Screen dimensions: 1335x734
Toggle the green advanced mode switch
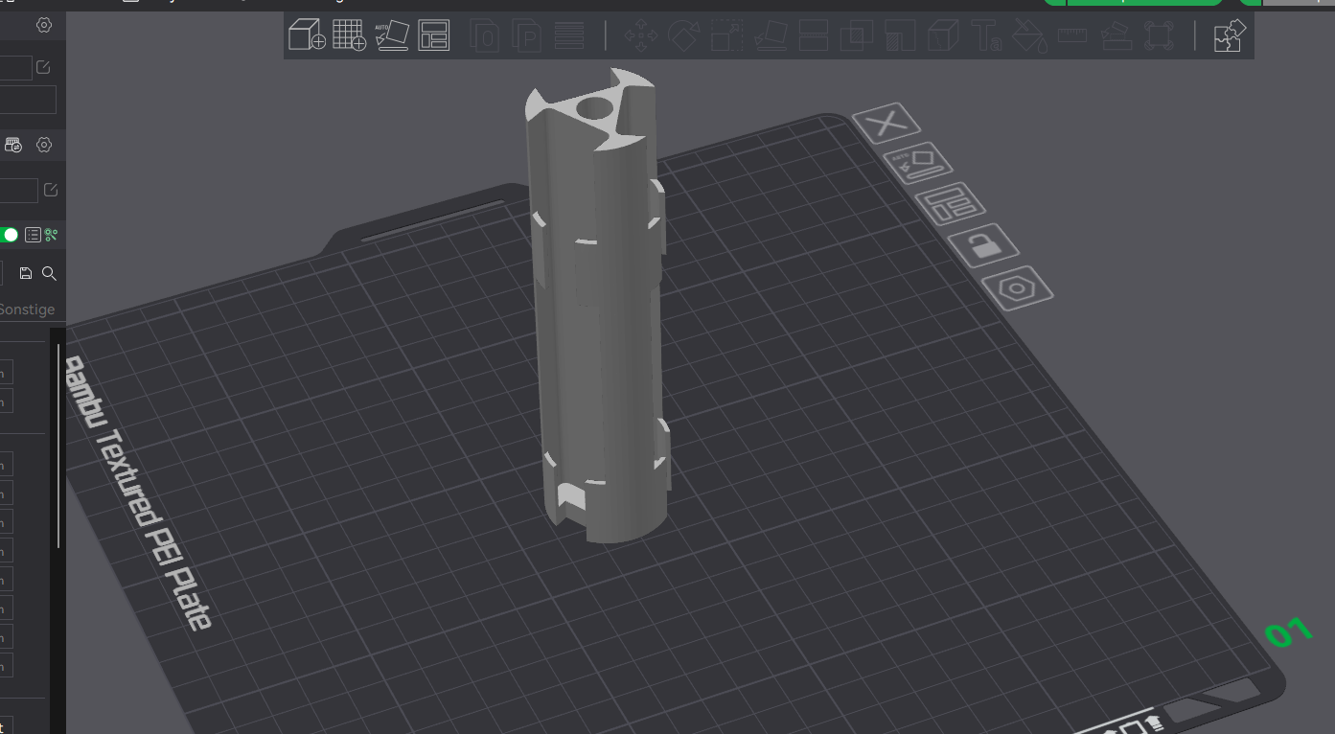pos(8,235)
